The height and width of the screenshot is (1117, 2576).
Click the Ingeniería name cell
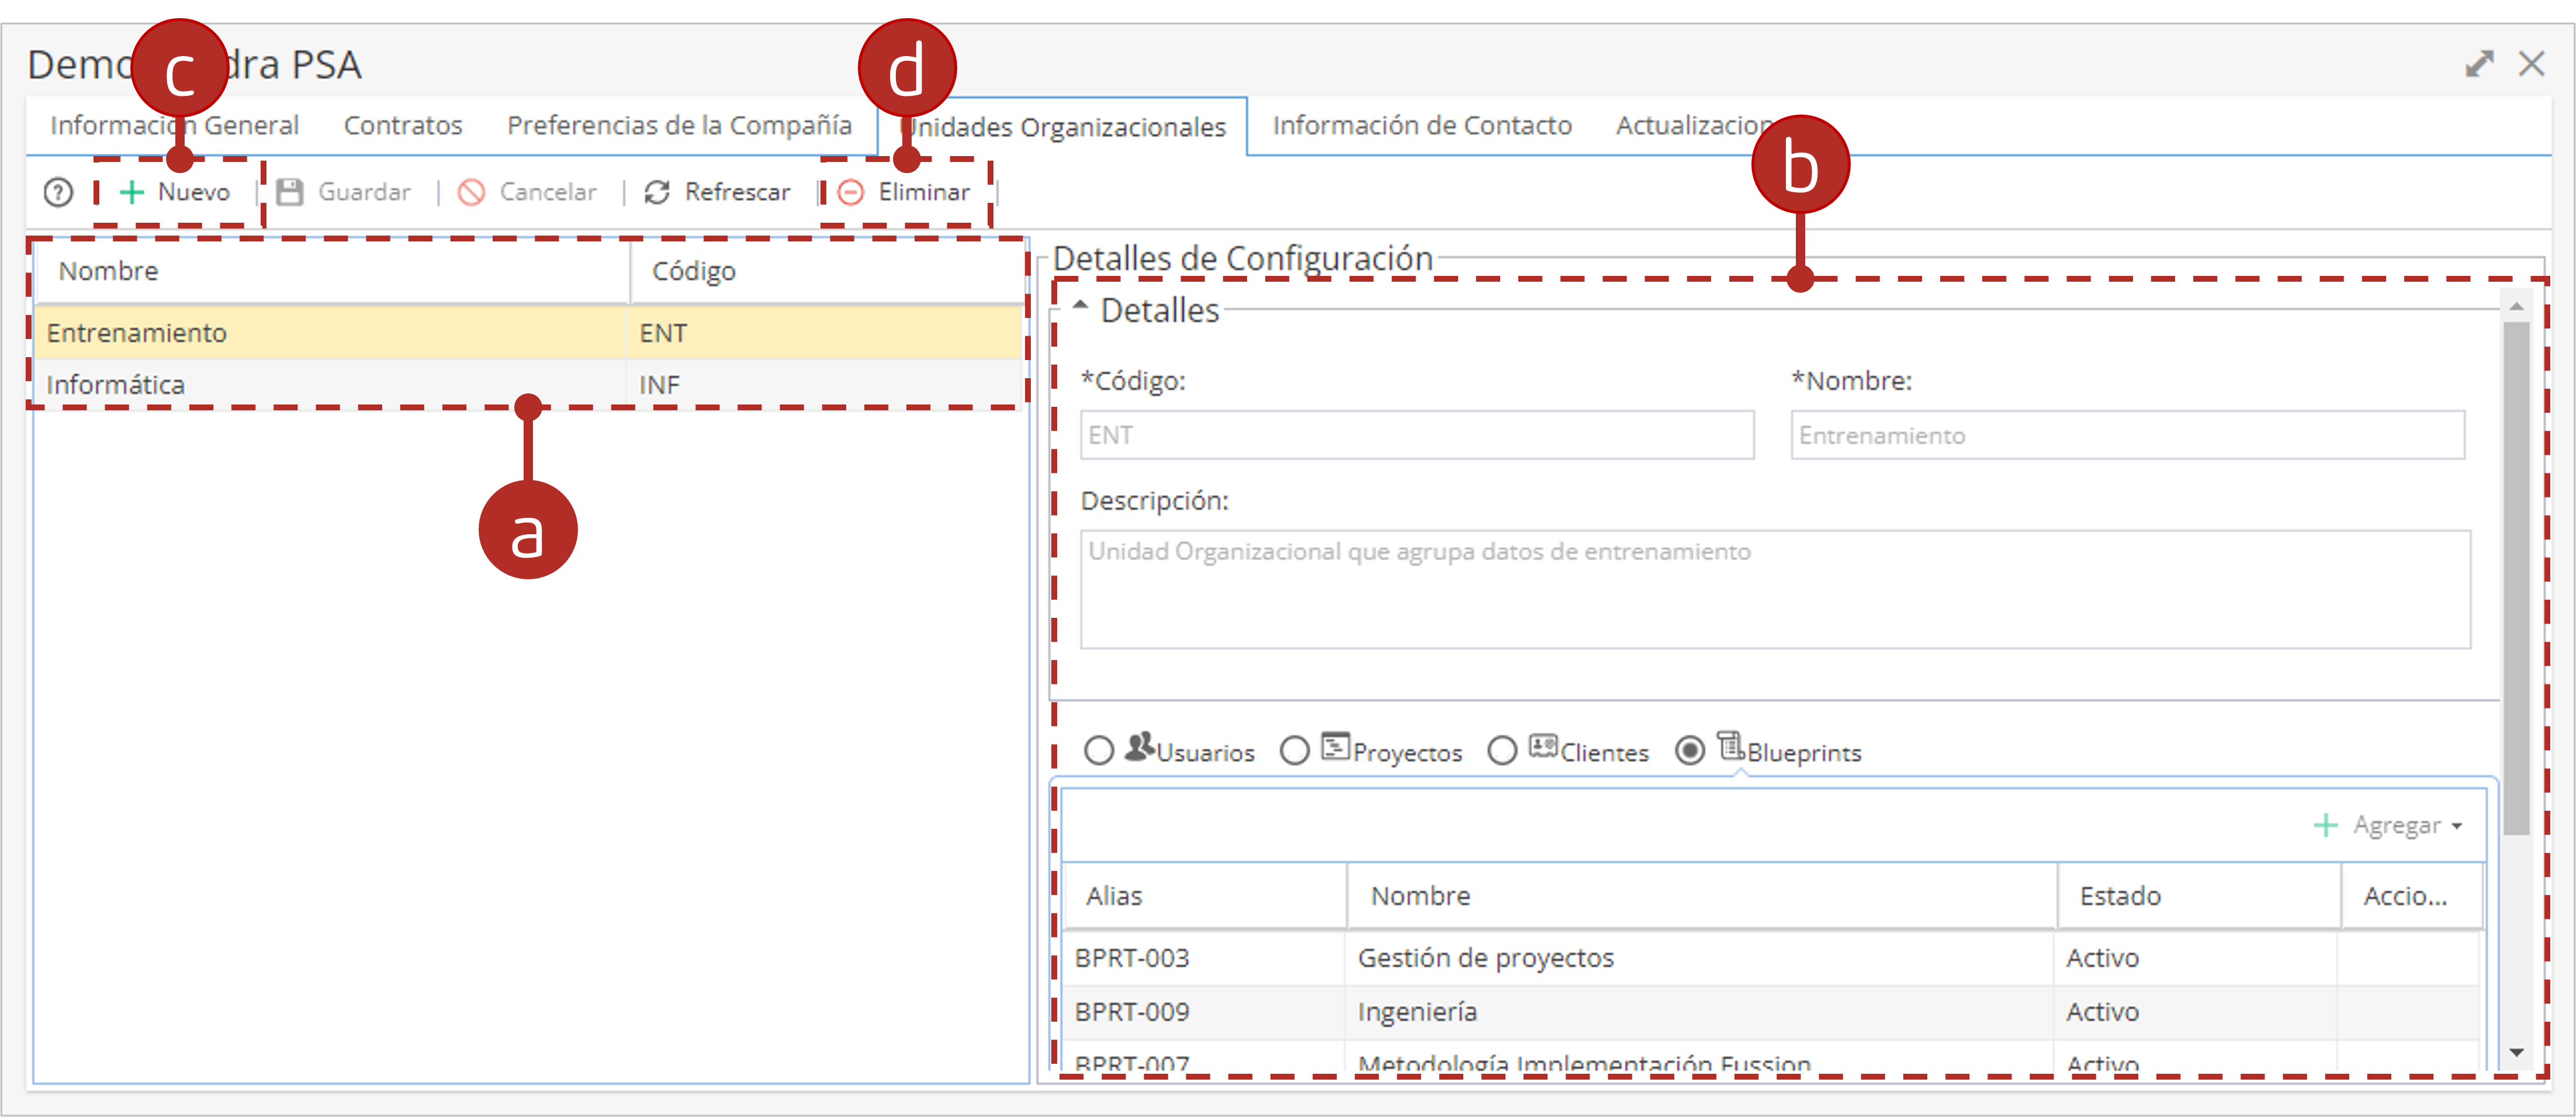[x=1700, y=1012]
